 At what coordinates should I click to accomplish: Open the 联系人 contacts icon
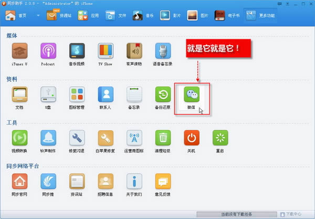click(x=106, y=95)
